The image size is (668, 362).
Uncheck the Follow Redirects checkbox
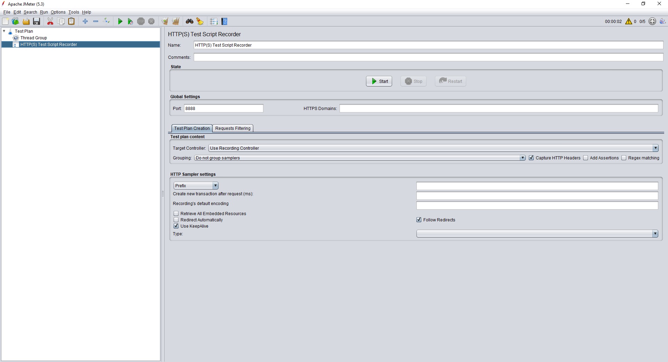click(x=419, y=220)
